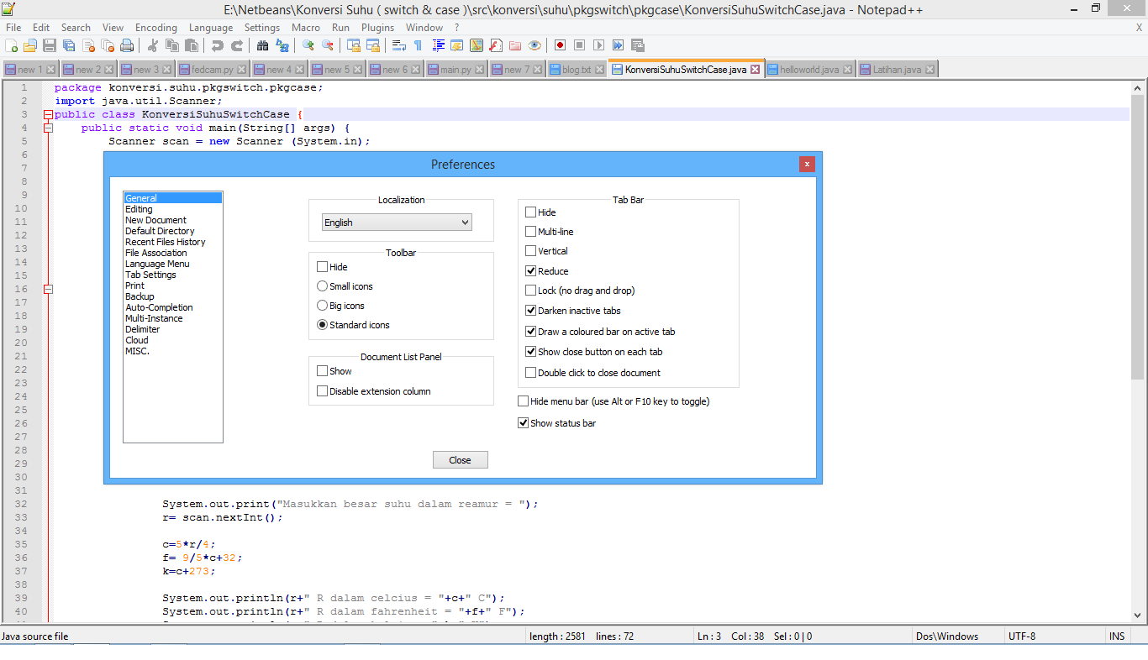Switch to helloworld.java tab

pyautogui.click(x=809, y=70)
